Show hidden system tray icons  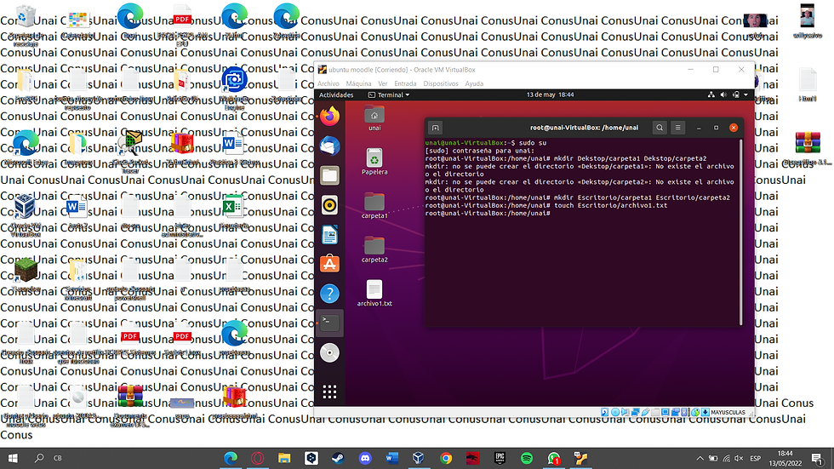click(x=700, y=458)
